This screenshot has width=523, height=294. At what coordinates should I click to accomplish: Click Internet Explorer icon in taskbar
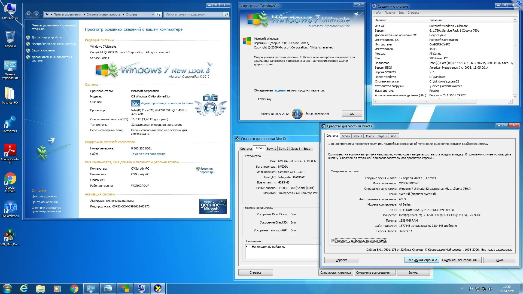24,288
